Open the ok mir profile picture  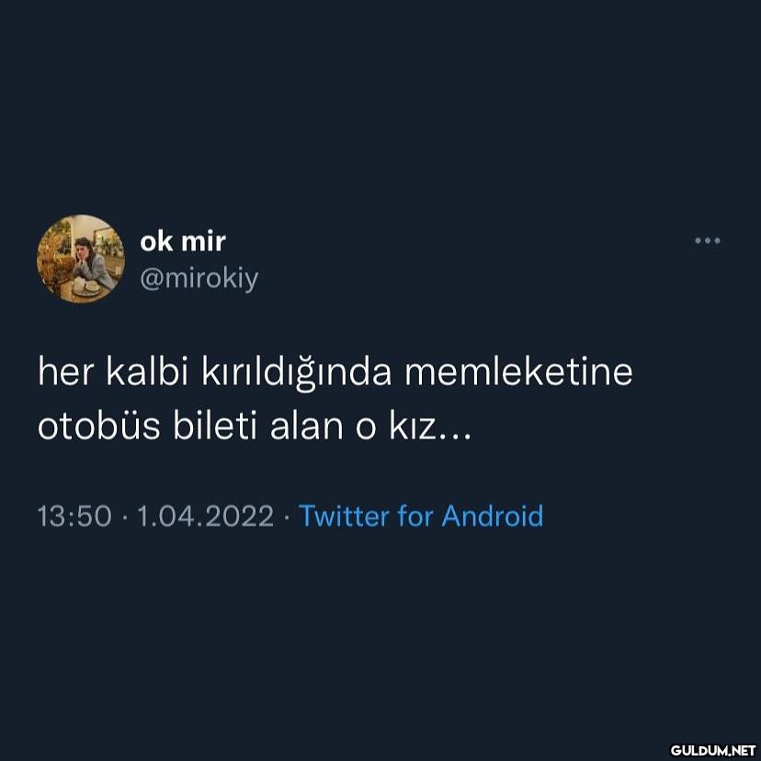click(x=81, y=259)
